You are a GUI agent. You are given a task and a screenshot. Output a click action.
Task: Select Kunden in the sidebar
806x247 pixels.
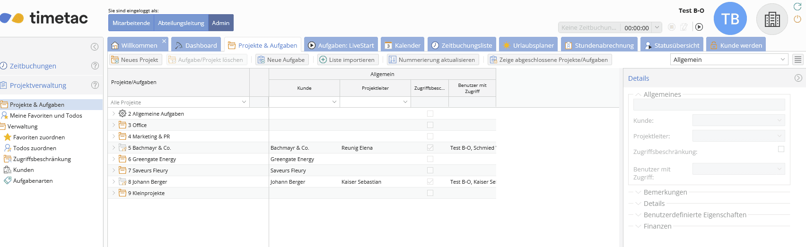[x=23, y=170]
